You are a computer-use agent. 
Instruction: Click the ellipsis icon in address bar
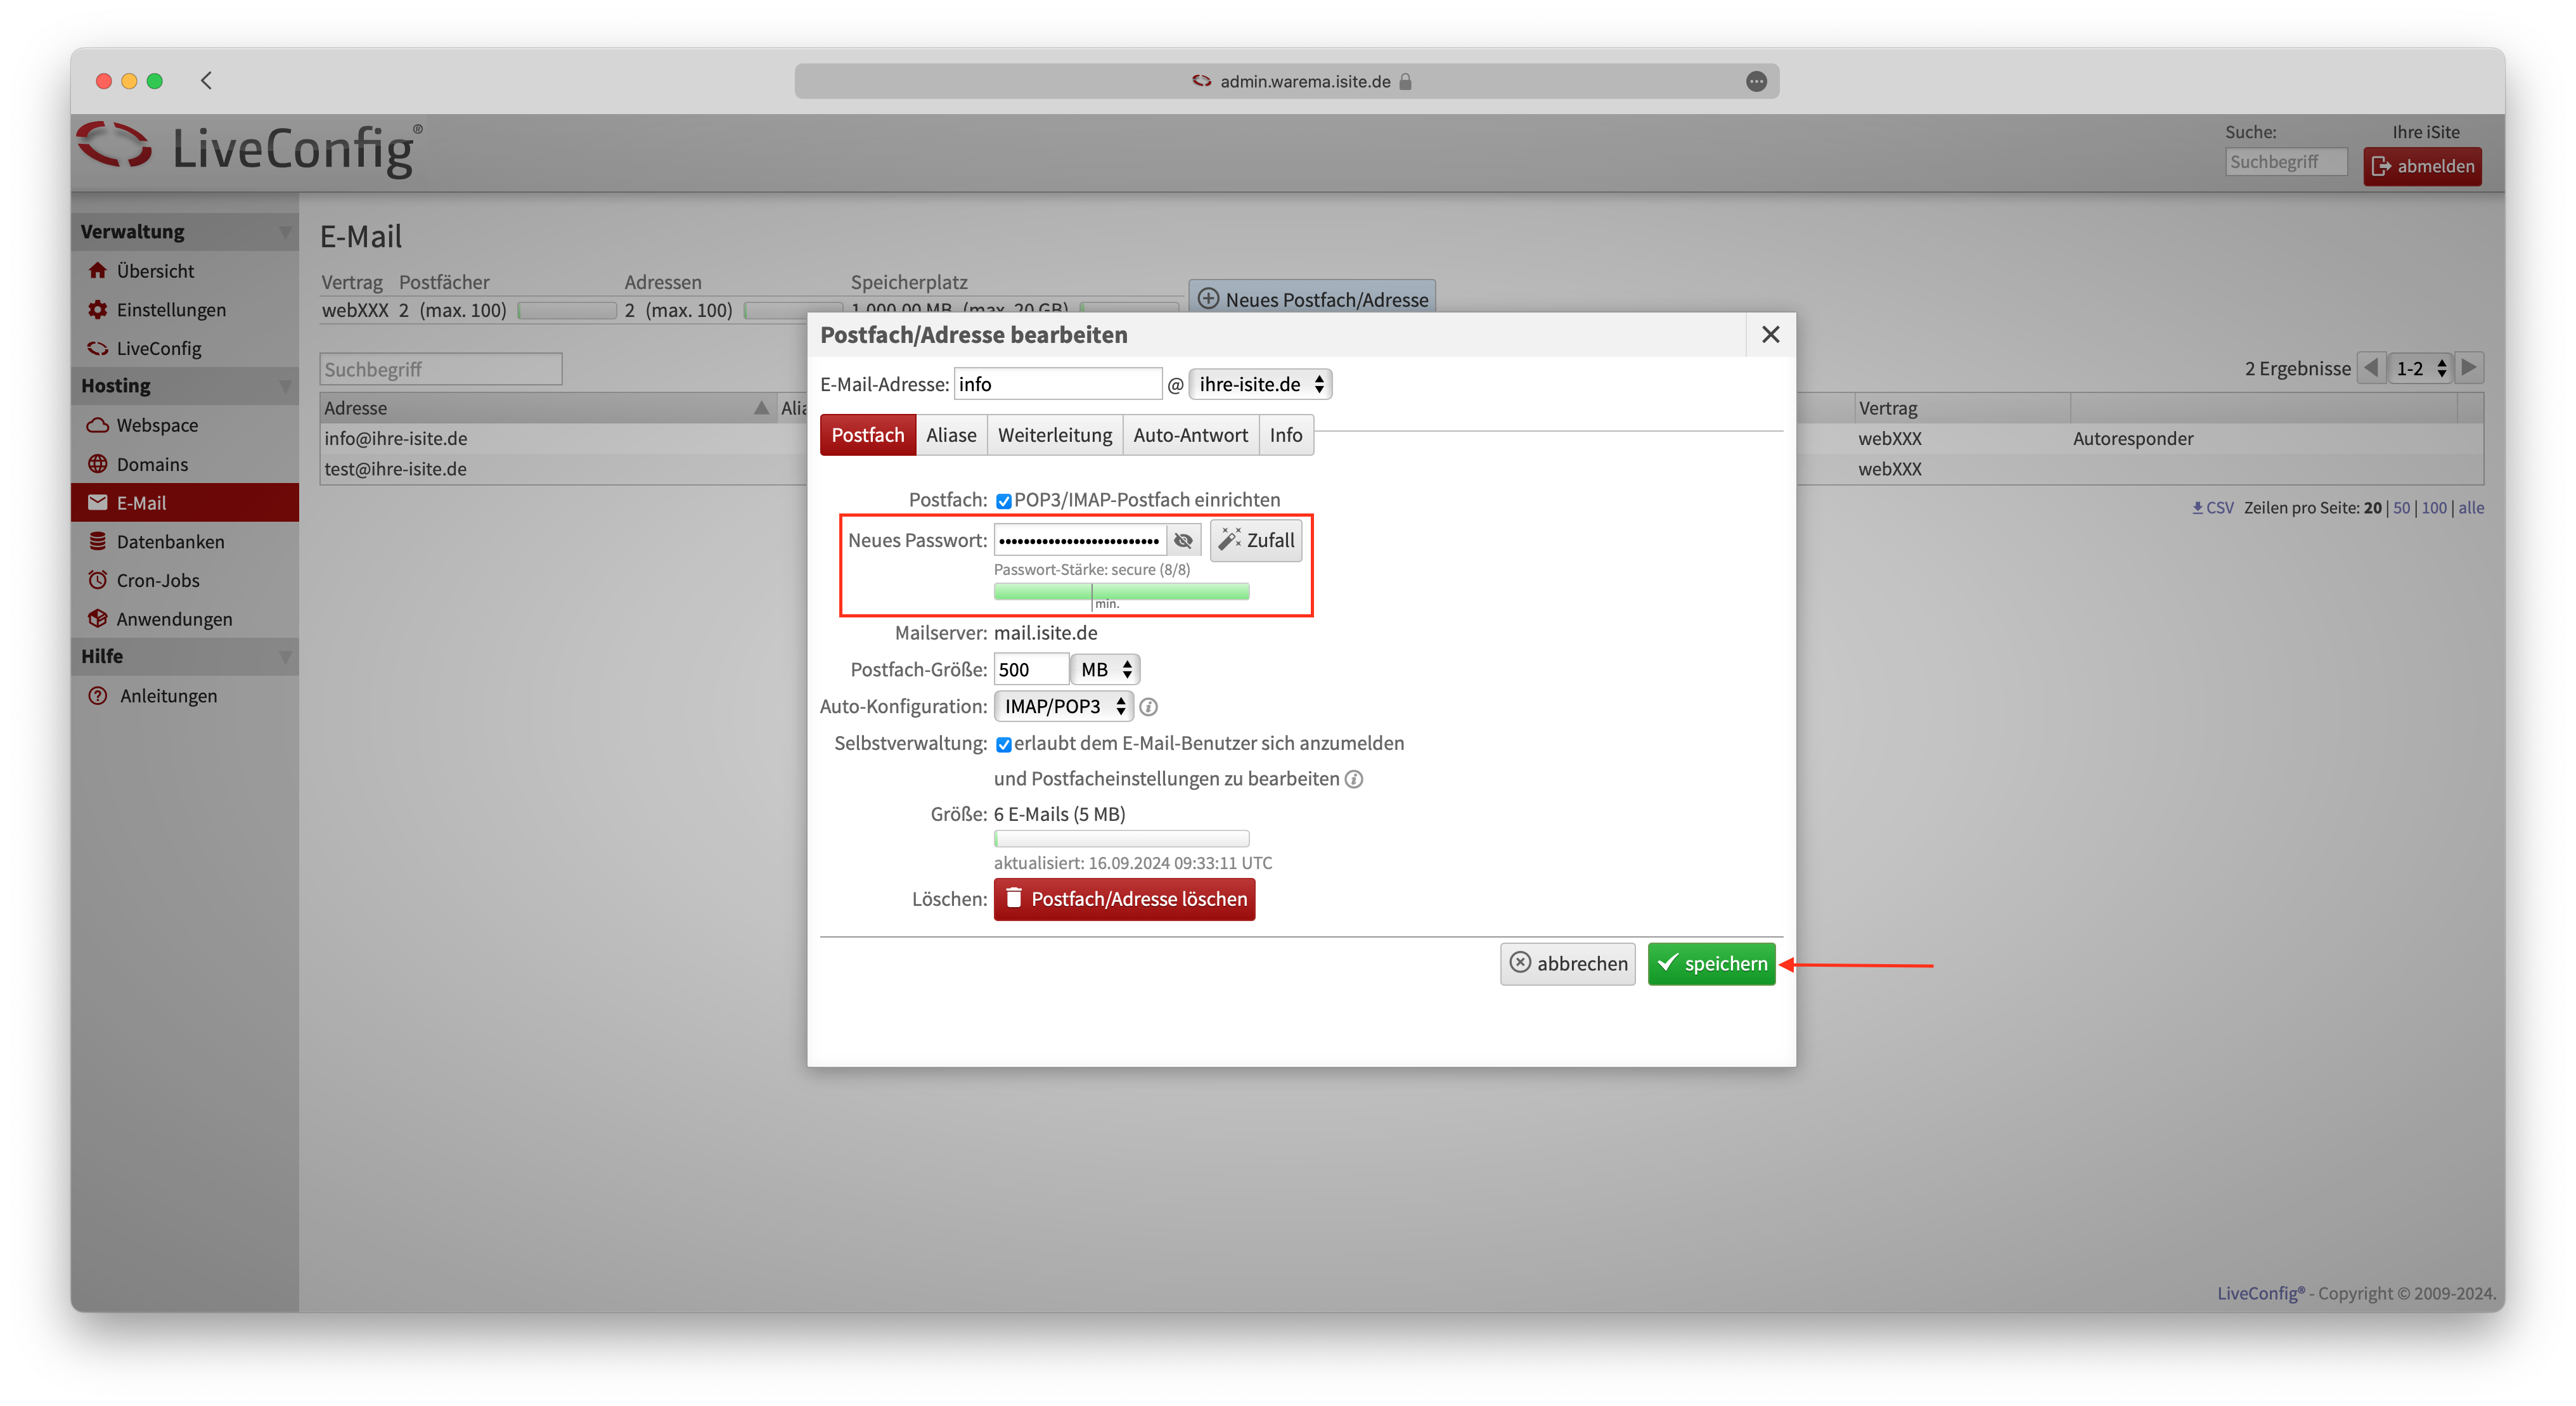coord(1756,82)
